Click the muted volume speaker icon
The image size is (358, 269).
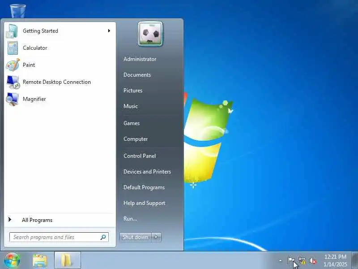point(312,260)
